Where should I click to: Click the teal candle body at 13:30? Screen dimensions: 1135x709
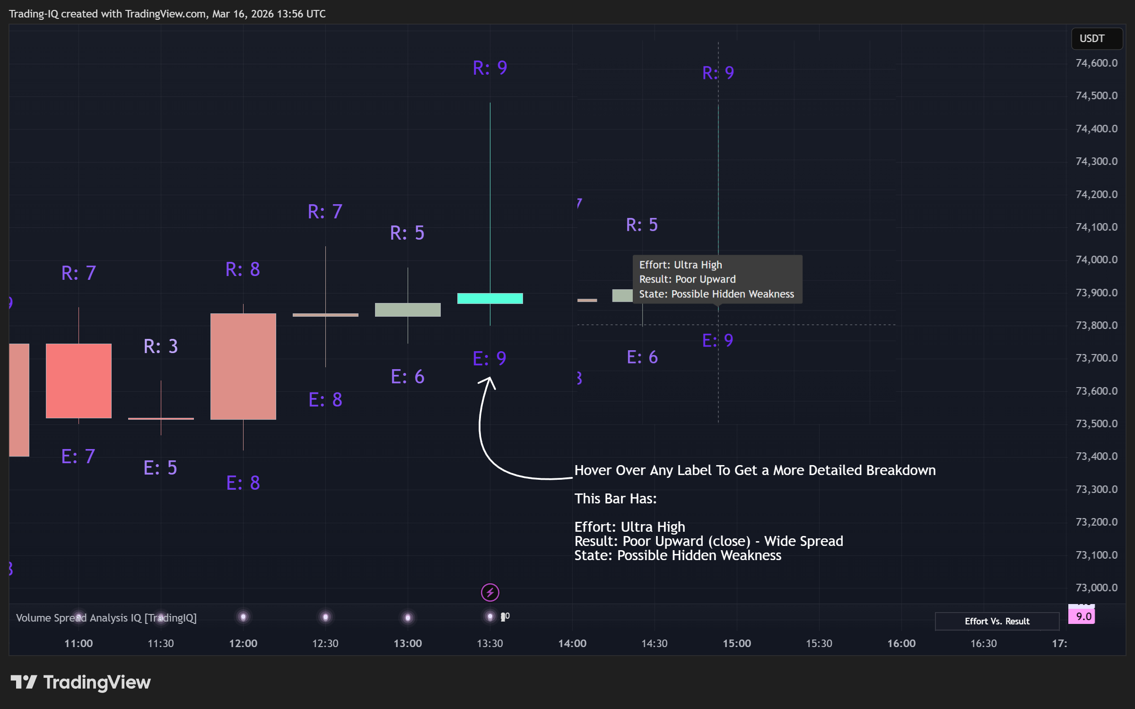coord(490,298)
